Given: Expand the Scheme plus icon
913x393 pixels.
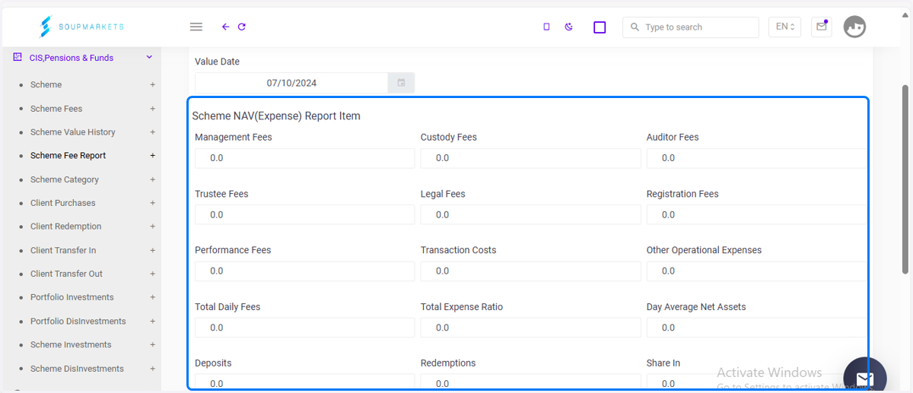Looking at the screenshot, I should click(x=152, y=84).
